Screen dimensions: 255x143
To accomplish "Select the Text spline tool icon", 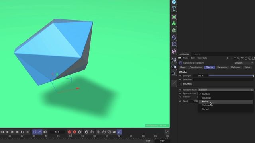I will 174,9.
